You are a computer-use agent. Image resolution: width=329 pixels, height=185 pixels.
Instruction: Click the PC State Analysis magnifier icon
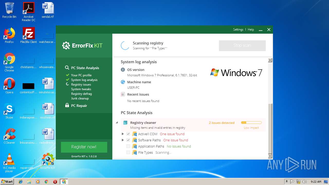click(x=67, y=68)
